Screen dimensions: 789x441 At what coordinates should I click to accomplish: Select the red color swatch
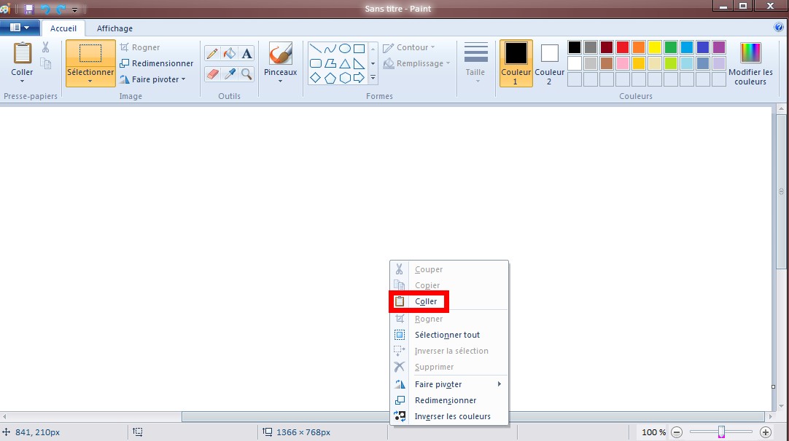pyautogui.click(x=622, y=47)
